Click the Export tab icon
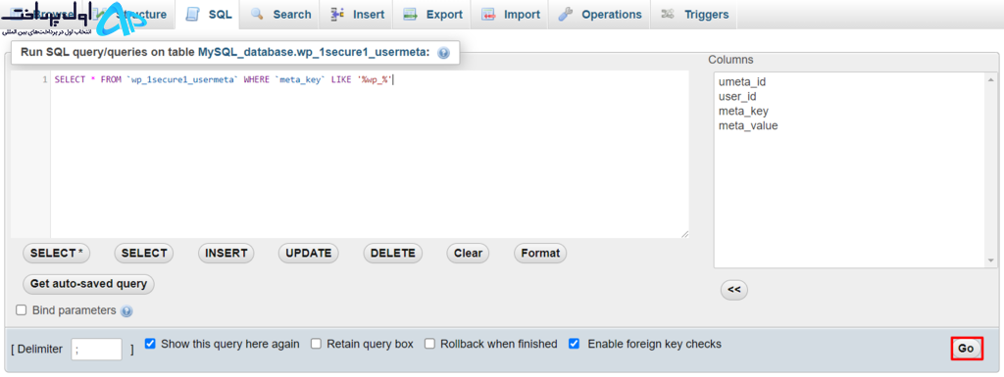The width and height of the screenshot is (1004, 377). coord(411,14)
